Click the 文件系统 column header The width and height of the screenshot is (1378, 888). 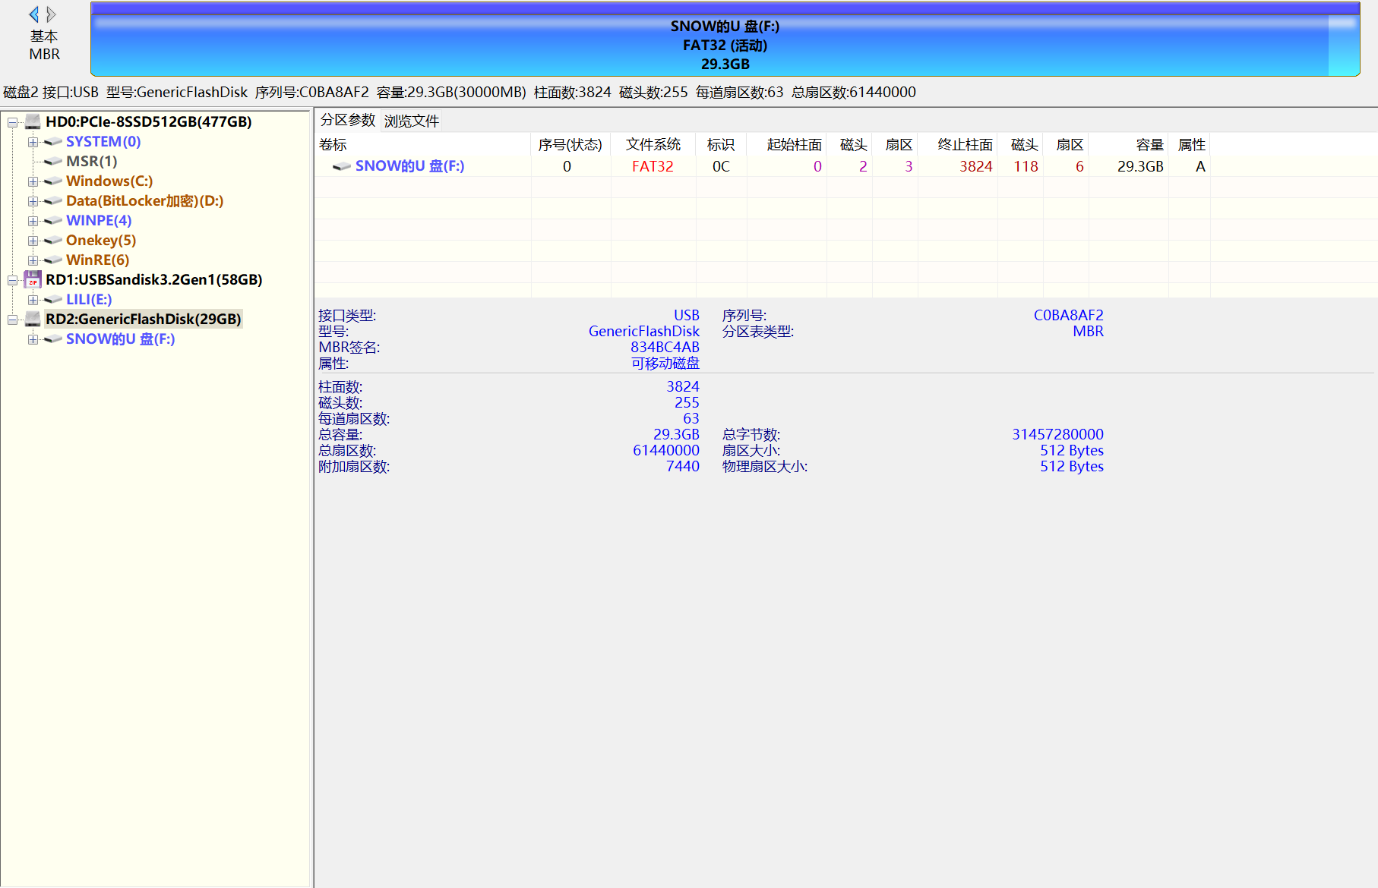[x=653, y=144]
